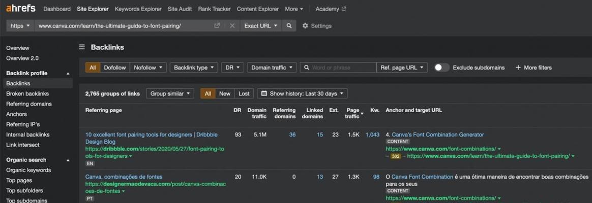Click the plus icon for More filters
This screenshot has width=592, height=203.
[518, 67]
